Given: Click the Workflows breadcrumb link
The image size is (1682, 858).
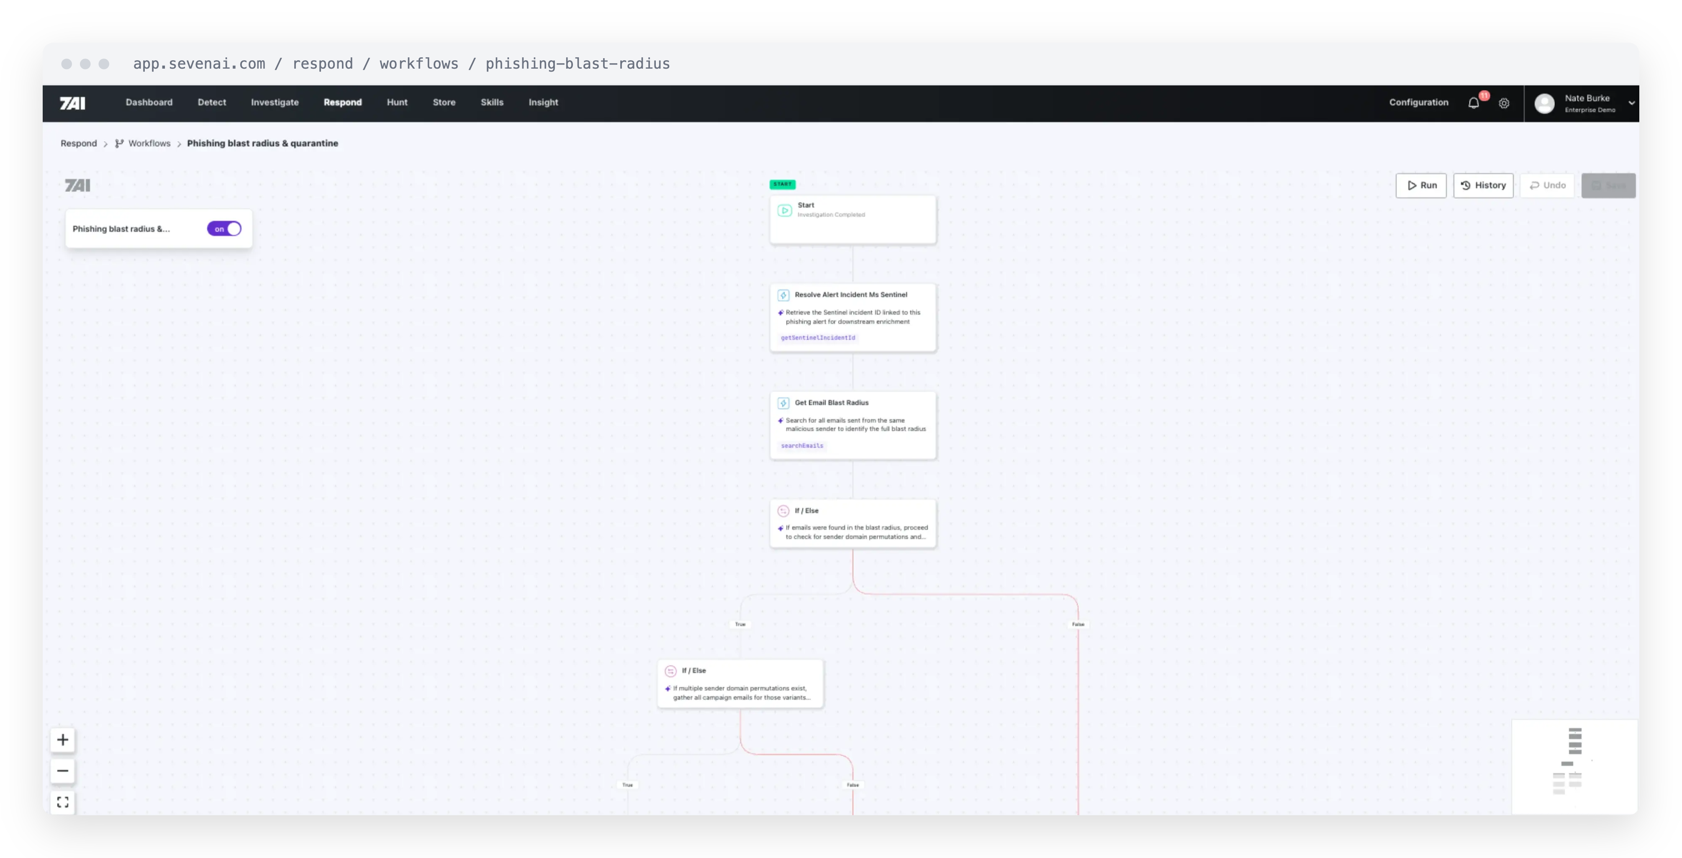Looking at the screenshot, I should point(149,144).
